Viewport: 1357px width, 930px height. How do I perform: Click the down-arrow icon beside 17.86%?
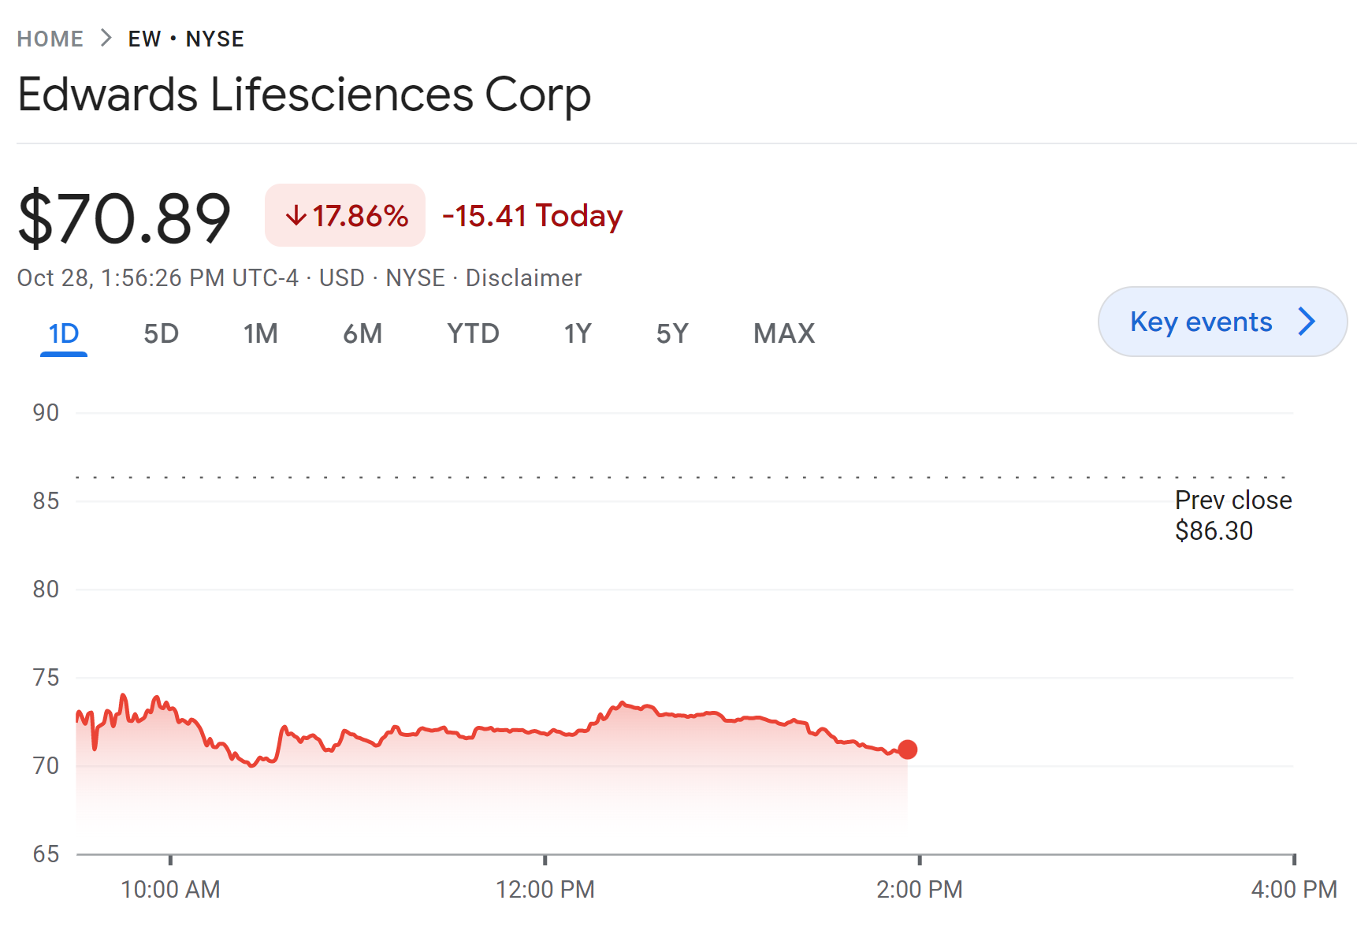click(x=296, y=215)
